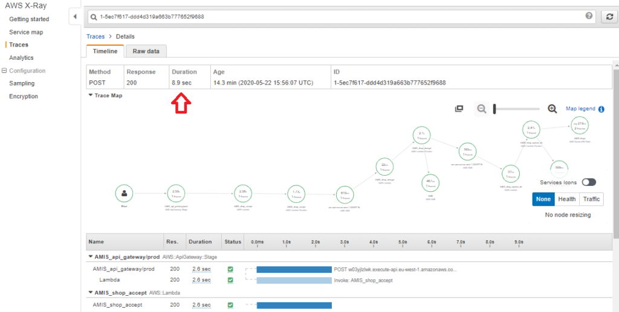
Task: Zoom out on the trace map
Action: [482, 109]
